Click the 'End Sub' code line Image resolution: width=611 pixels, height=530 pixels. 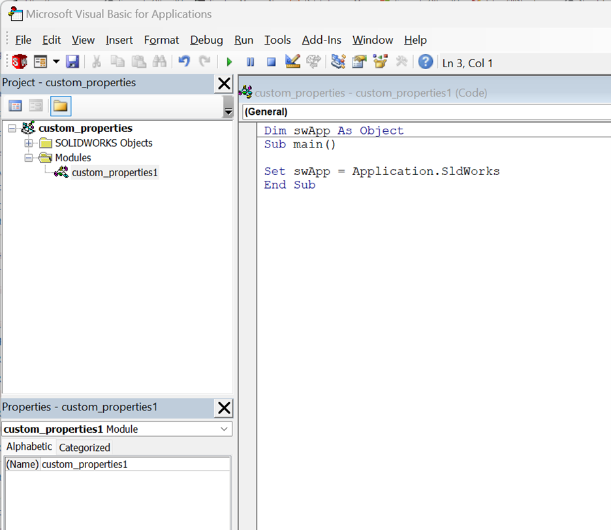click(x=290, y=185)
